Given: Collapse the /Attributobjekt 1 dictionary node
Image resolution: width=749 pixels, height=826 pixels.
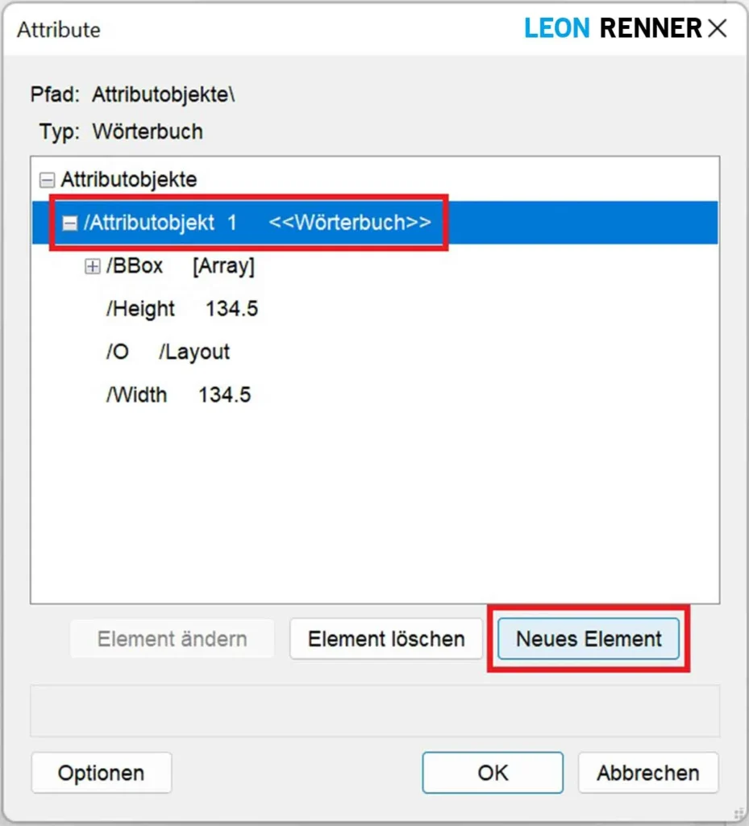Looking at the screenshot, I should (70, 223).
